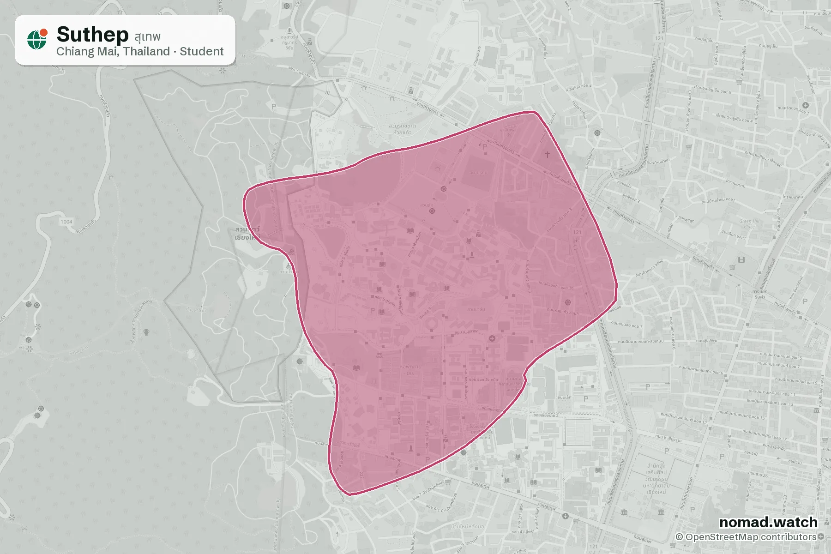Click the plus icon after OpenStreetMap contributors
Viewport: 831px width, 554px height.
point(821,536)
